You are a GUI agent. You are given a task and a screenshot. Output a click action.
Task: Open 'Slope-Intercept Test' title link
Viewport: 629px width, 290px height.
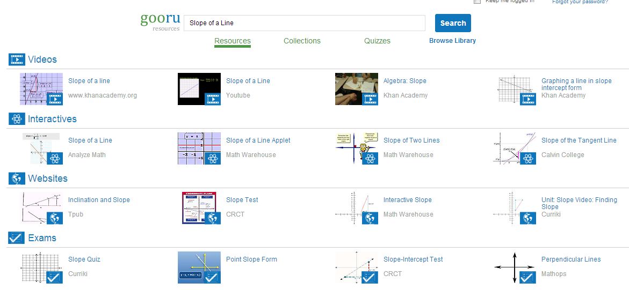413,259
